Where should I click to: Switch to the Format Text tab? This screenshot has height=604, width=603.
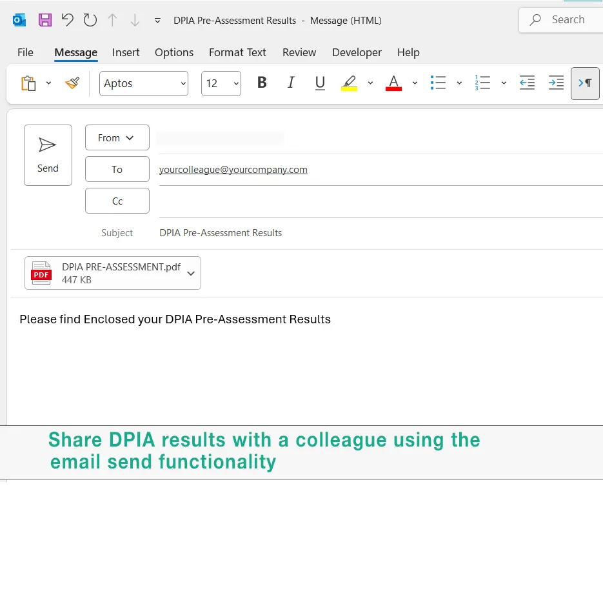237,52
